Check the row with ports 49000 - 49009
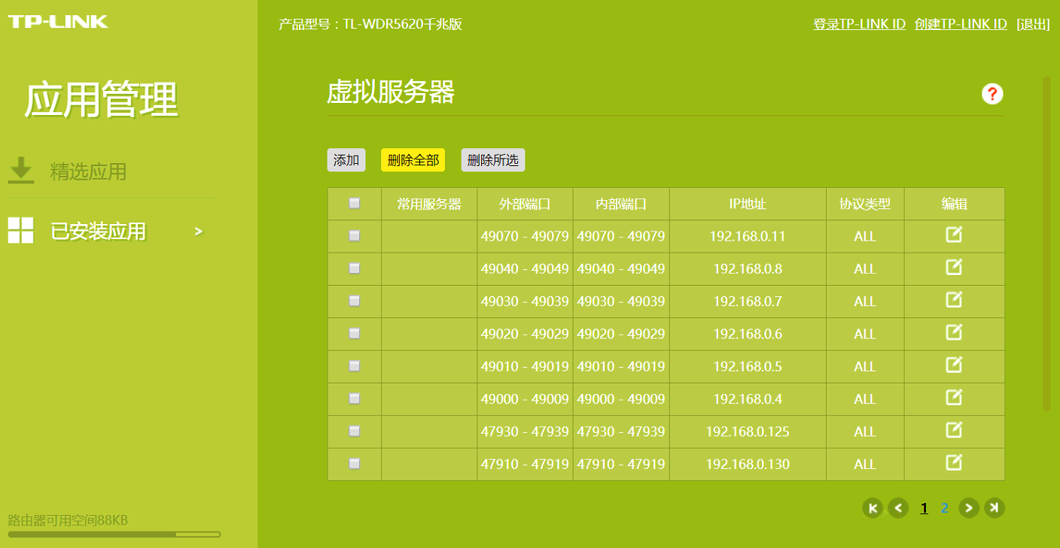 355,398
